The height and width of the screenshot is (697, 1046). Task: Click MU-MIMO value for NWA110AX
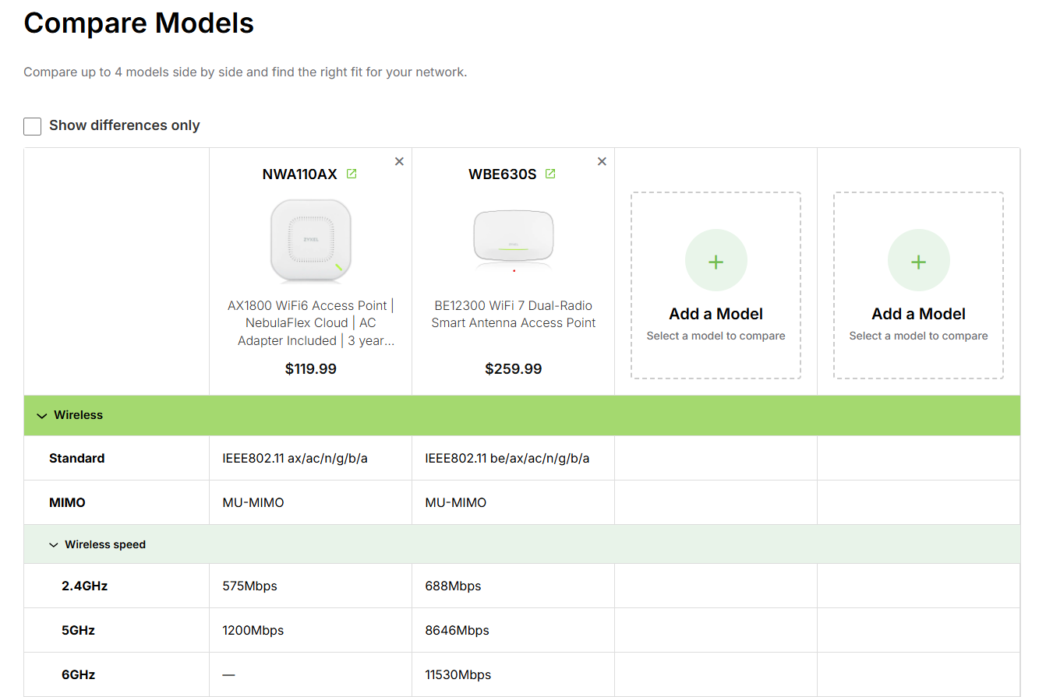253,503
